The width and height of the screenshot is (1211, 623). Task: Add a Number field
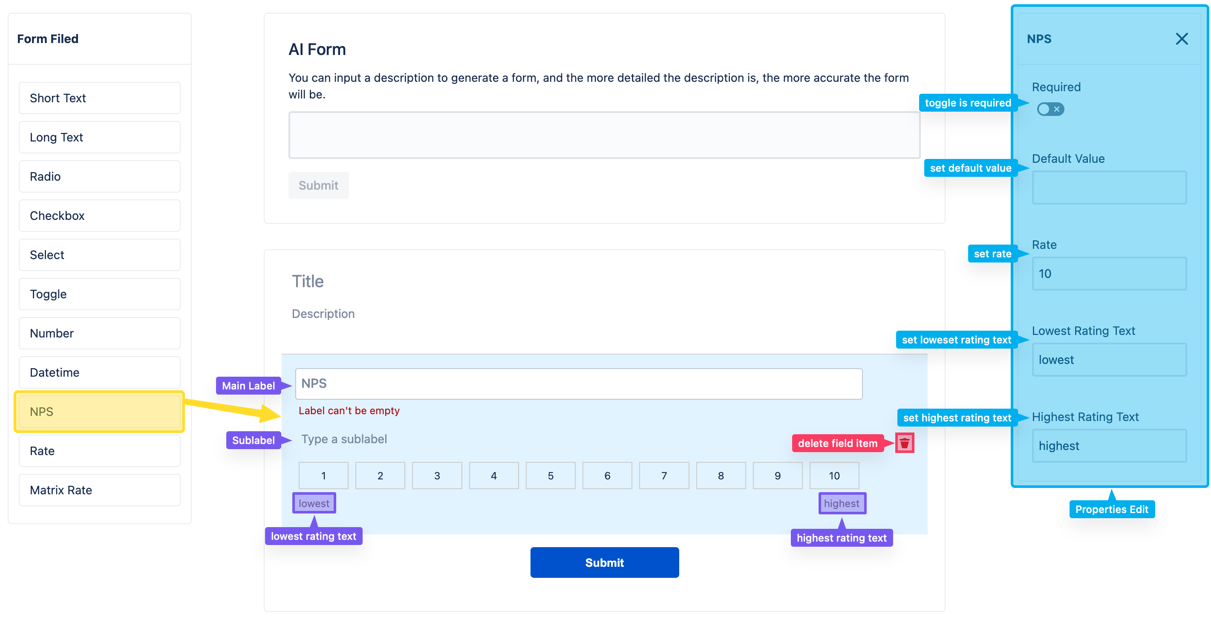tap(100, 333)
